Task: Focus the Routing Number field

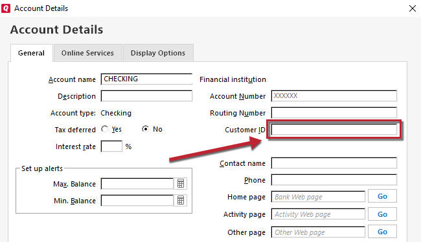Action: [334, 112]
